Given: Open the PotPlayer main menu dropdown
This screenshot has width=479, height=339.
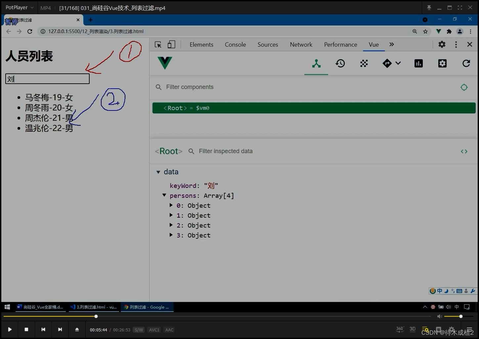Looking at the screenshot, I should tap(20, 8).
